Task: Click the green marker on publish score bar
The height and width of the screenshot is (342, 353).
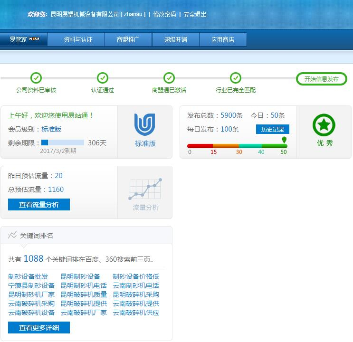Action: click(284, 140)
